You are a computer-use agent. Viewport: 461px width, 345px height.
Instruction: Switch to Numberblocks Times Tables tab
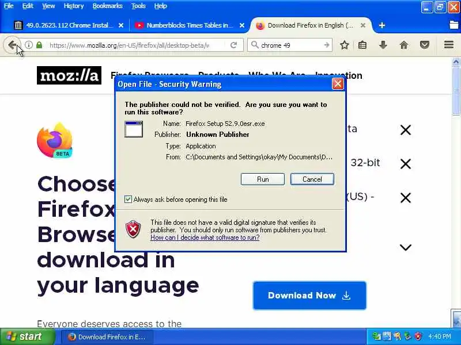[190, 25]
